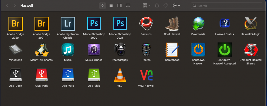267x106 pixels.
Task: Switch to gallery view
Action: (128, 5)
